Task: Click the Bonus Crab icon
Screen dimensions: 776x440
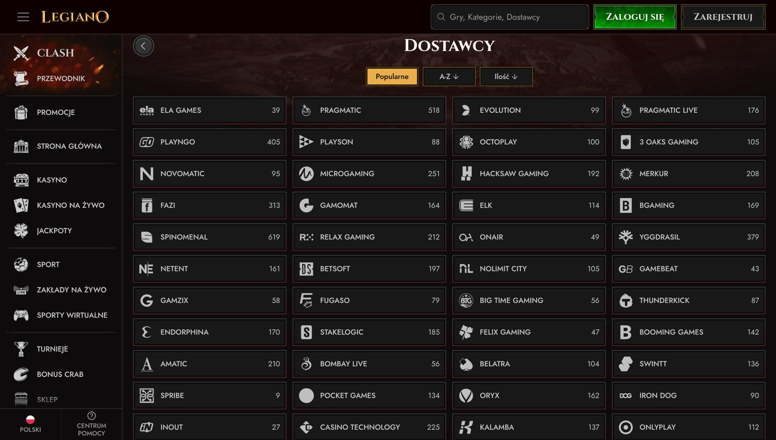Action: click(21, 374)
